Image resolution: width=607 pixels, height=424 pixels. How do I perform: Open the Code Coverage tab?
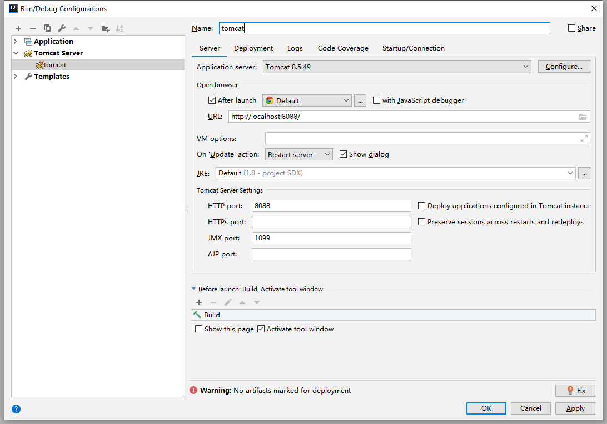pos(343,48)
